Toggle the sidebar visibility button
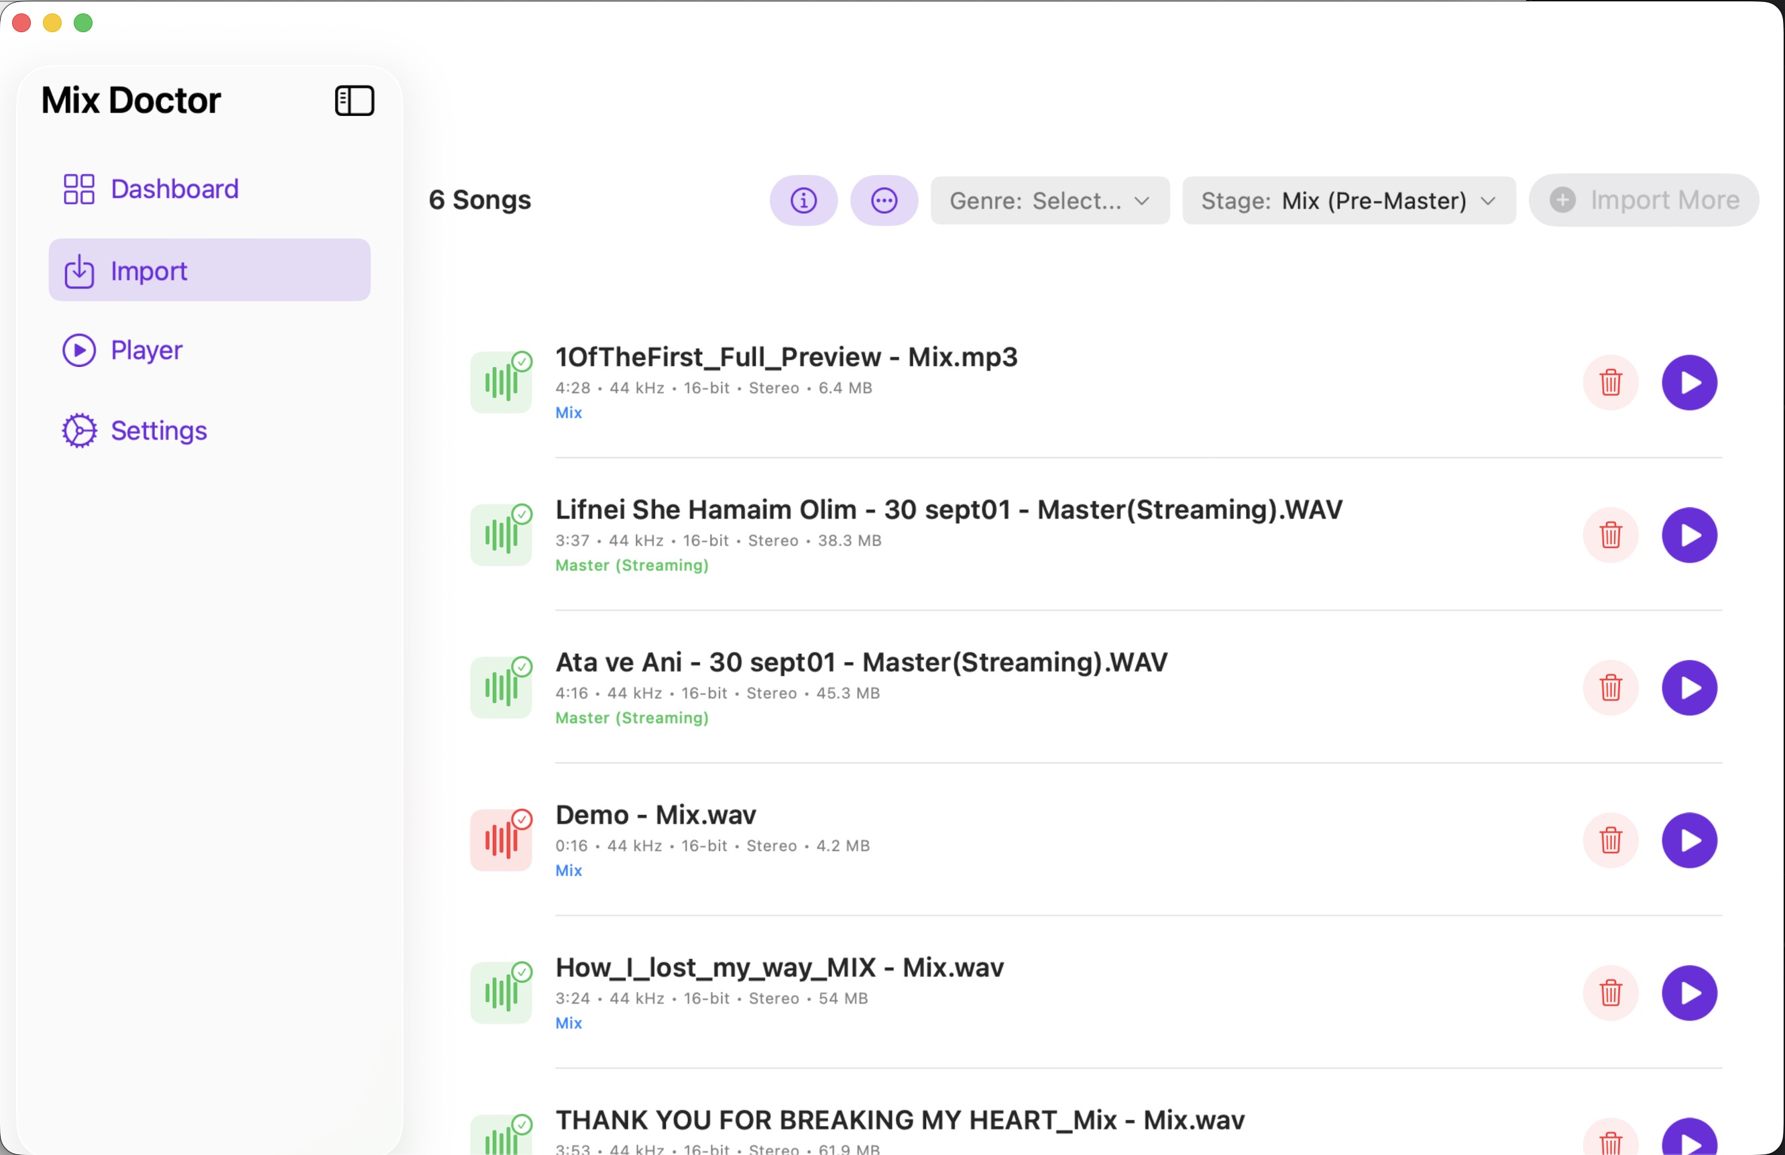The width and height of the screenshot is (1785, 1155). [x=355, y=100]
